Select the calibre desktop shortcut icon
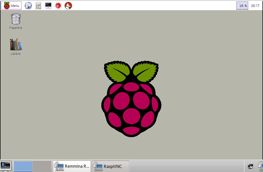The image size is (263, 172). pos(16,44)
